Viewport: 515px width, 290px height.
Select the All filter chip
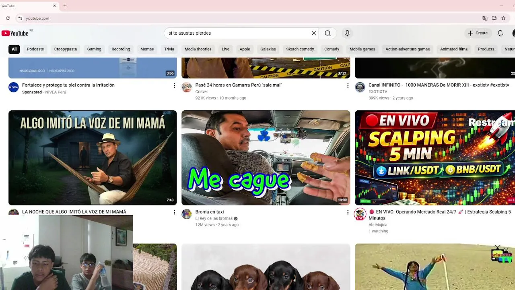tap(14, 49)
